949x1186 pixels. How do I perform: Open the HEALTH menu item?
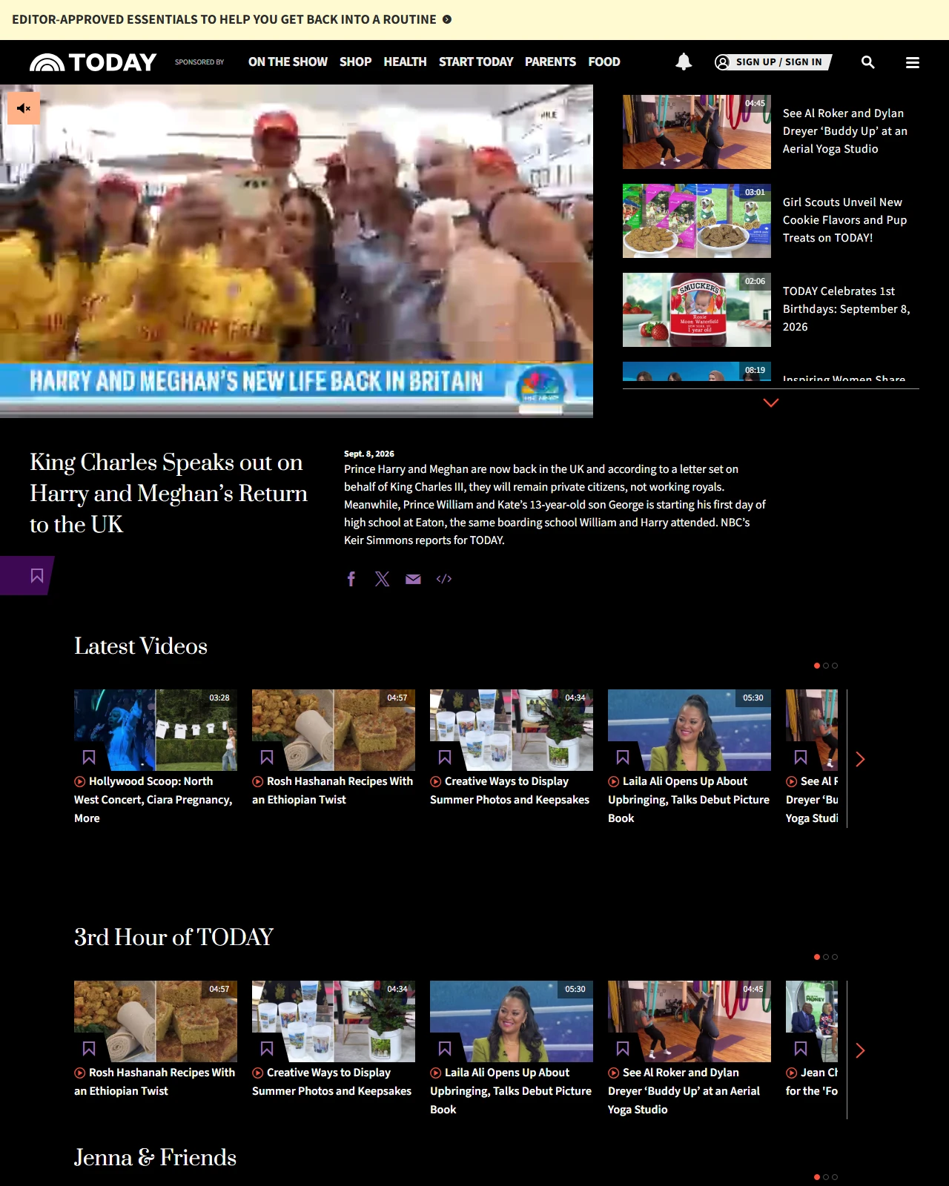405,62
